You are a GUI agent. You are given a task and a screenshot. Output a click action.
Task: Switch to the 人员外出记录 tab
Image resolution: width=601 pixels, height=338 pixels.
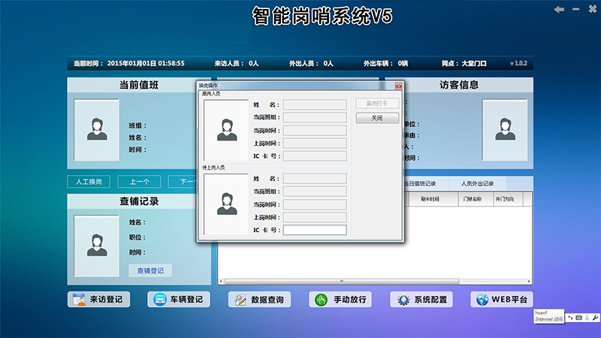coord(472,183)
